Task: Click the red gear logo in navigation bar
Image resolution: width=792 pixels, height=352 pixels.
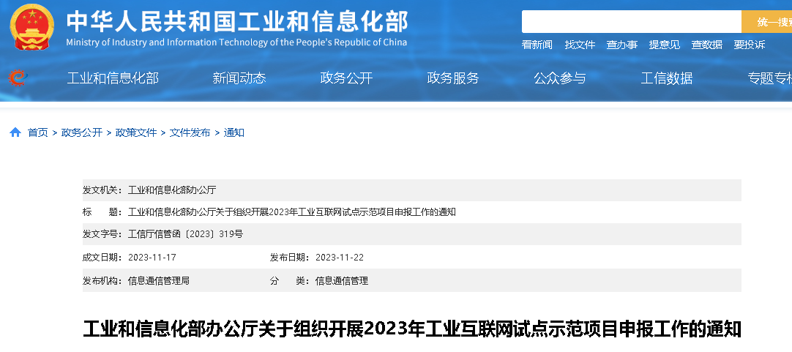Action: click(18, 78)
